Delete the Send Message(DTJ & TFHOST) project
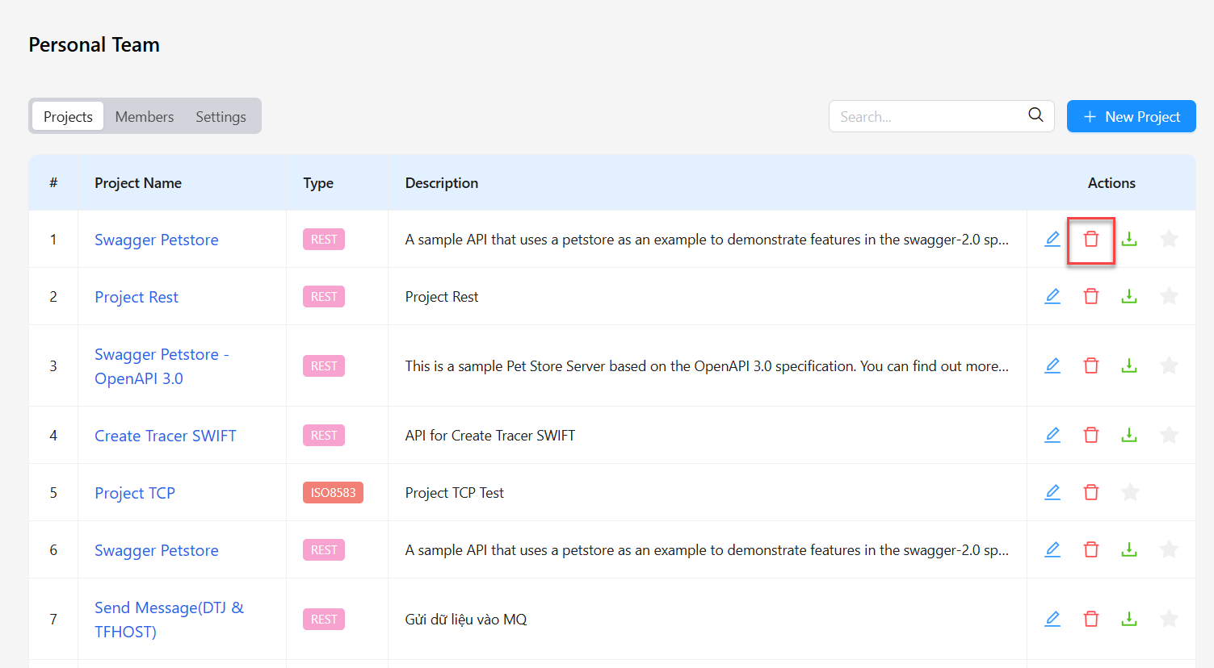The width and height of the screenshot is (1214, 668). [x=1091, y=619]
